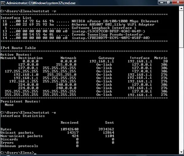The height and width of the screenshot is (156, 184).
Task: Click the received unicast packets 14317
Action: pyautogui.click(x=73, y=133)
